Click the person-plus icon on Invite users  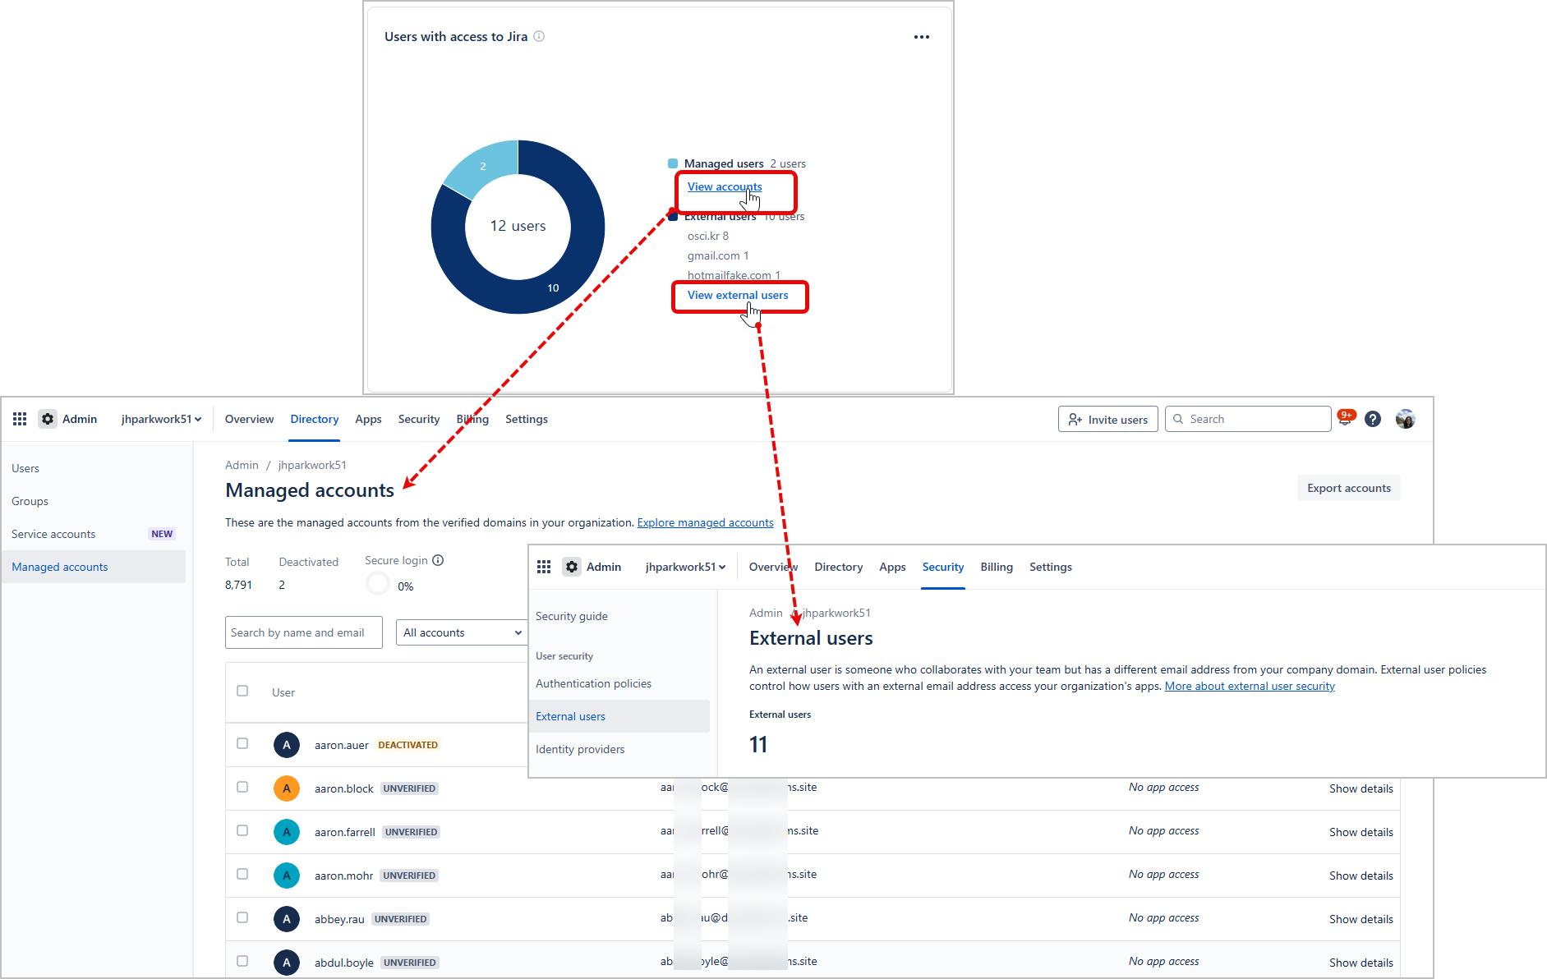1075,420
